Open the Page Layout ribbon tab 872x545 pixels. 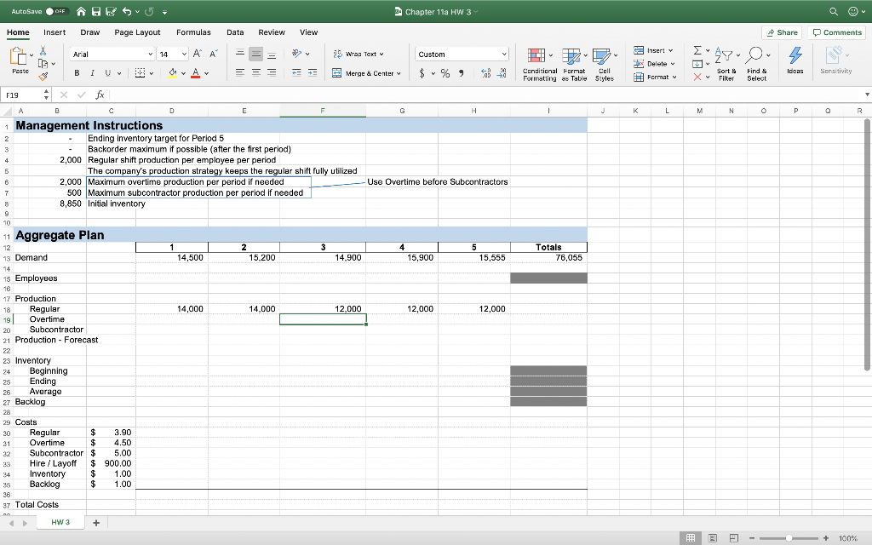(137, 32)
